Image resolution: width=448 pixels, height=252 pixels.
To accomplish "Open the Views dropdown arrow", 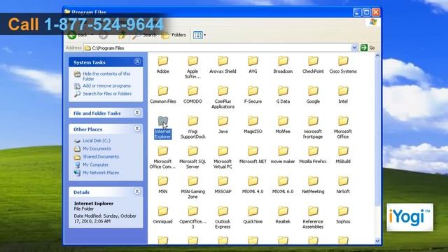I will [x=205, y=35].
